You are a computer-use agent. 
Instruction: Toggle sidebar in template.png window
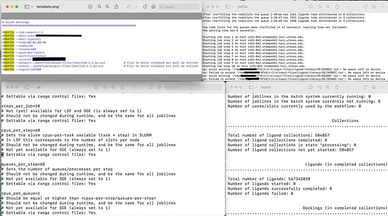(x=27, y=7)
